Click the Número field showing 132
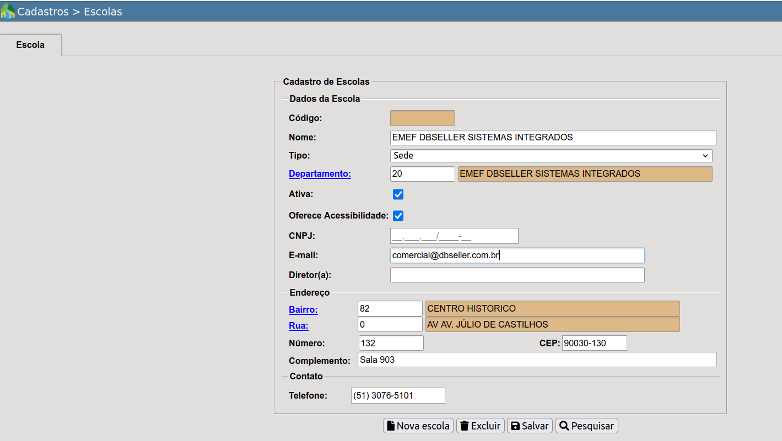The width and height of the screenshot is (782, 441). [391, 343]
